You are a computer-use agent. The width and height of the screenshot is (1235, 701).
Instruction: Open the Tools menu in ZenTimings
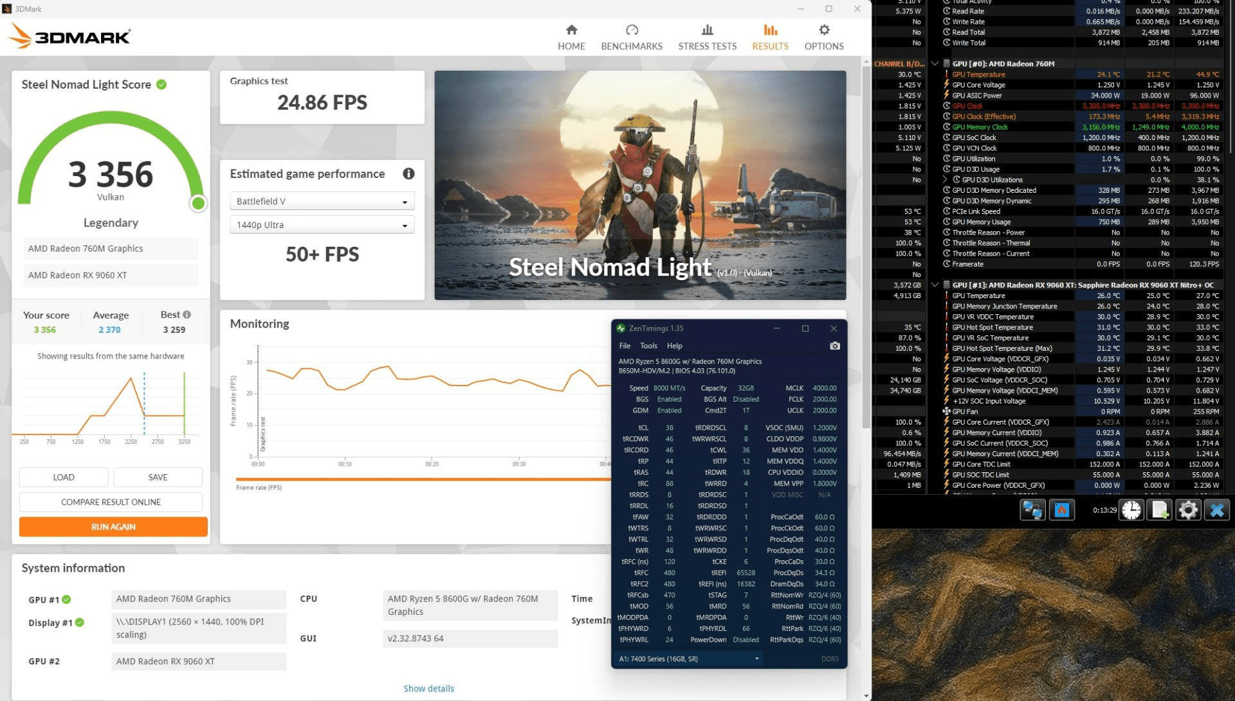(648, 346)
